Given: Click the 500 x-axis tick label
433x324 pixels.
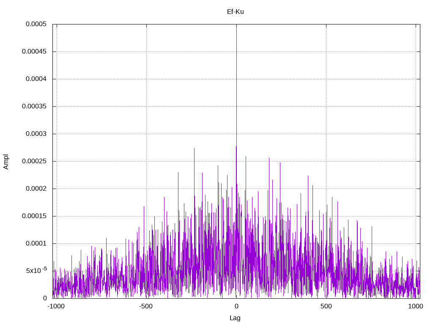Looking at the screenshot, I should click(x=326, y=306).
